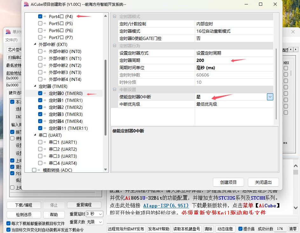Collapse the 外部中断 (EXTI) tree node
This screenshot has width=300, height=233.
click(35, 44)
